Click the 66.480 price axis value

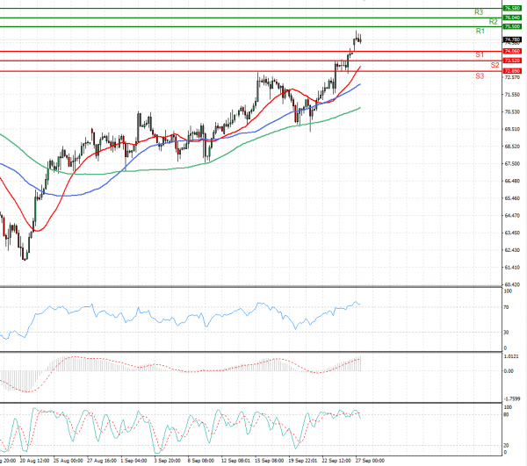[x=512, y=181]
